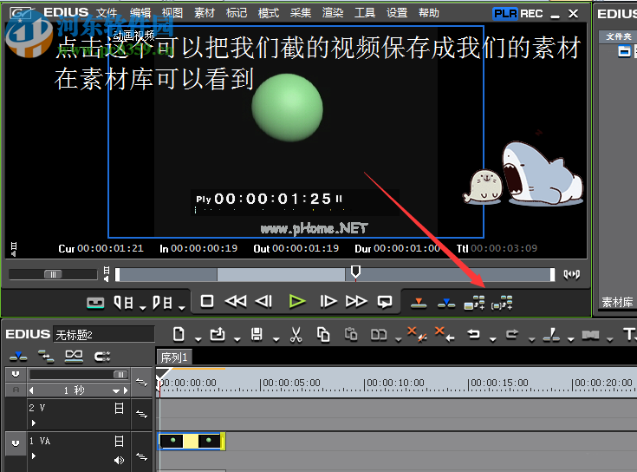Click the 素材库 panel label
637x472 pixels.
[617, 303]
